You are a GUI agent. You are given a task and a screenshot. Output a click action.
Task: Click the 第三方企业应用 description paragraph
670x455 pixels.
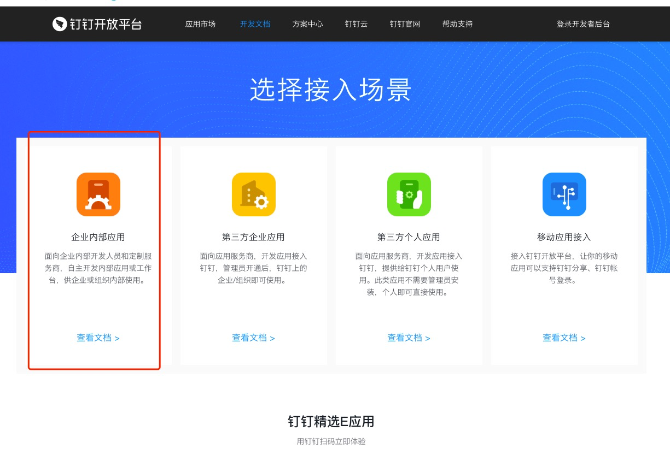pyautogui.click(x=254, y=268)
